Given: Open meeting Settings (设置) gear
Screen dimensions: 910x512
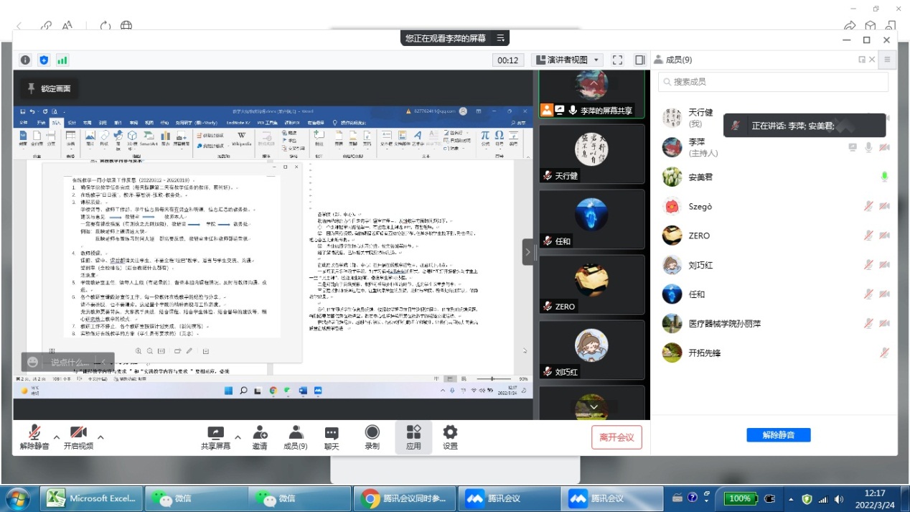Looking at the screenshot, I should 450,433.
